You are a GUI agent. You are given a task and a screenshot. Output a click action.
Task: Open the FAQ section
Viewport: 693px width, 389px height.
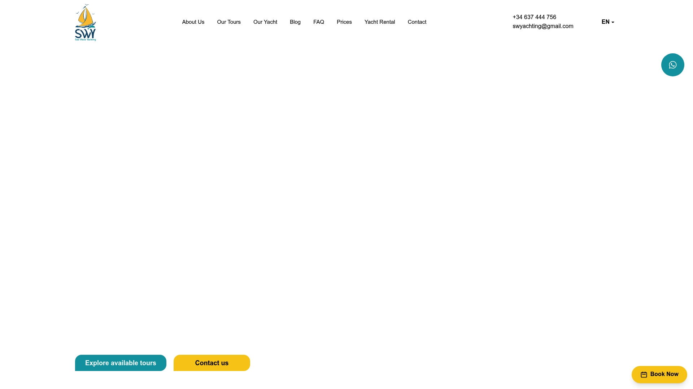pyautogui.click(x=319, y=22)
